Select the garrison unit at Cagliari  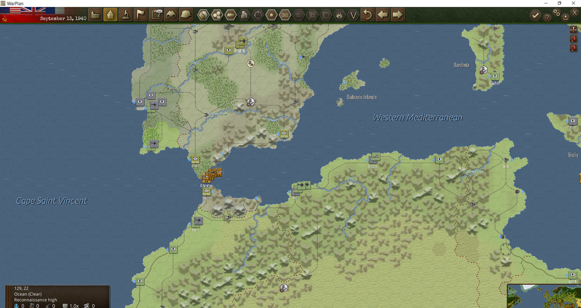[495, 76]
